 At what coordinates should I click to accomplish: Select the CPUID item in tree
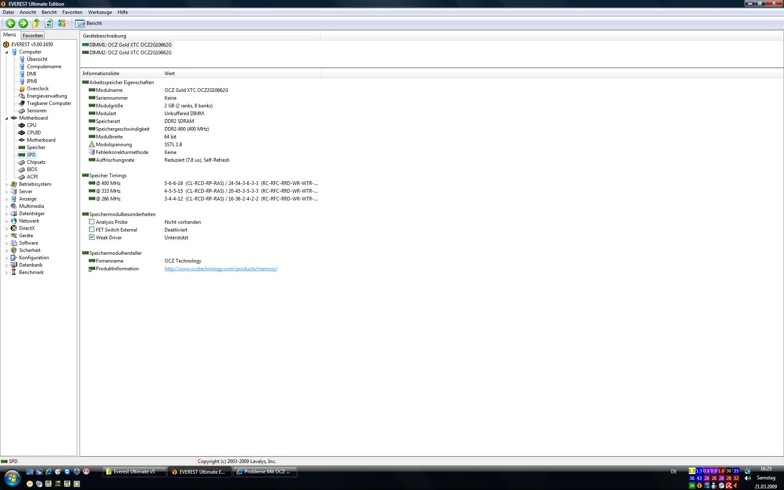pyautogui.click(x=33, y=133)
